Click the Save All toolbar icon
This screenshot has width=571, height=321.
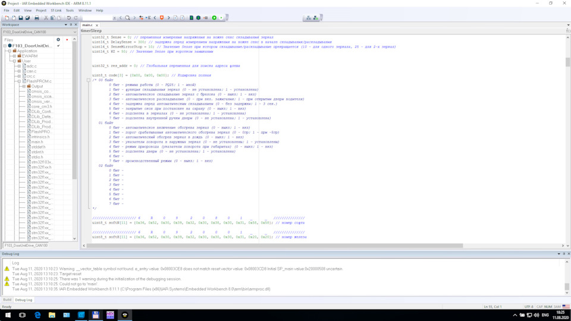click(27, 18)
